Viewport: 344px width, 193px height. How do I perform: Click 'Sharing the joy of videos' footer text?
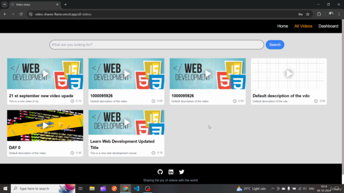click(171, 180)
